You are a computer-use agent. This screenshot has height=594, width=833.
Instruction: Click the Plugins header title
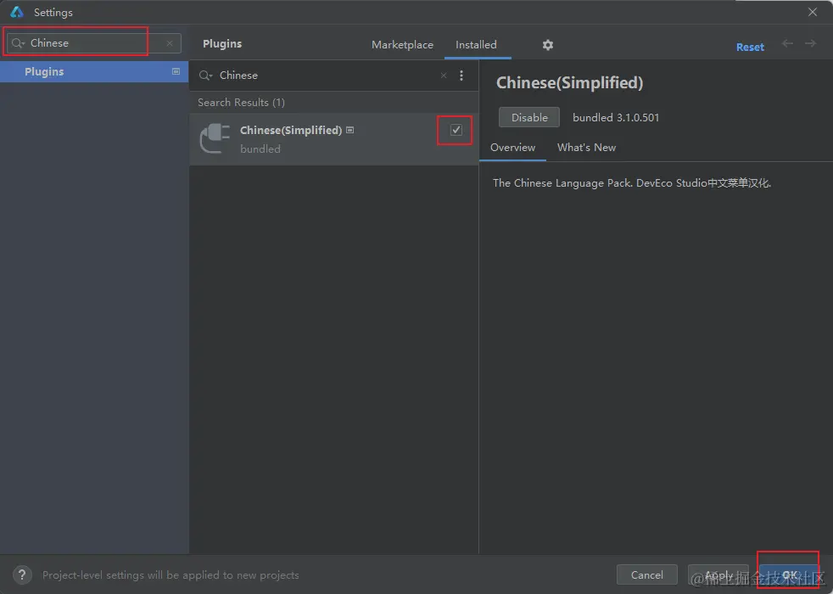222,43
